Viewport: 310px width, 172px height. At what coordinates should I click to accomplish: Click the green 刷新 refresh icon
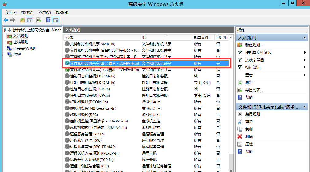coord(240,83)
